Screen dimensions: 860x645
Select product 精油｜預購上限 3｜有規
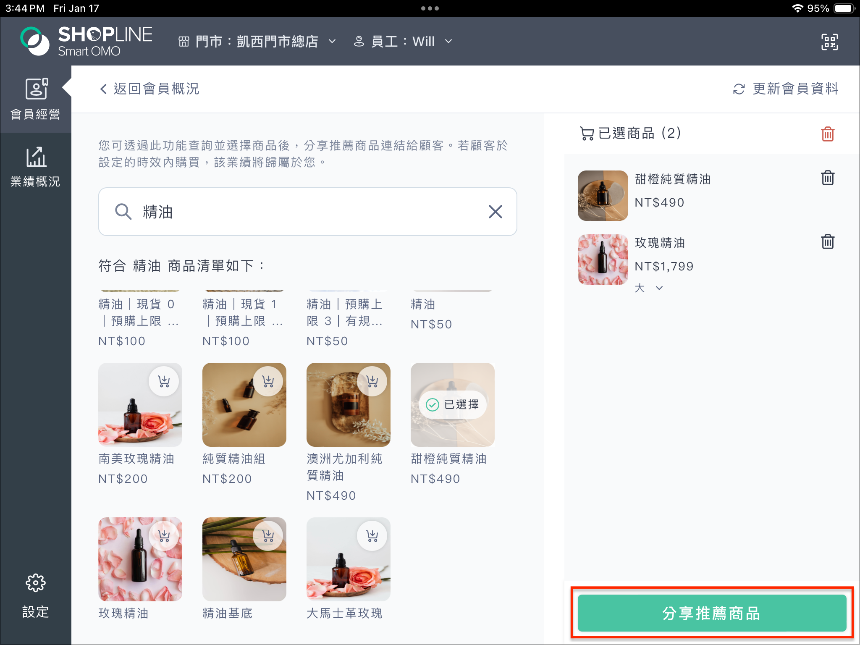345,312
